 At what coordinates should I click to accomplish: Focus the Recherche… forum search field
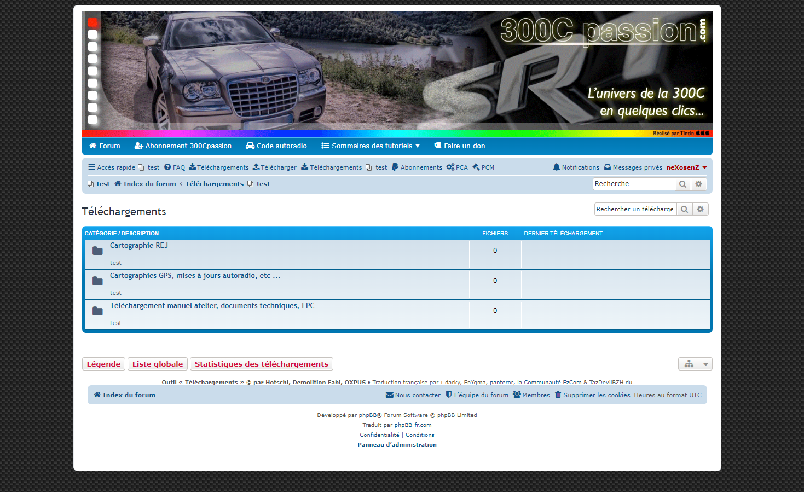tap(634, 184)
